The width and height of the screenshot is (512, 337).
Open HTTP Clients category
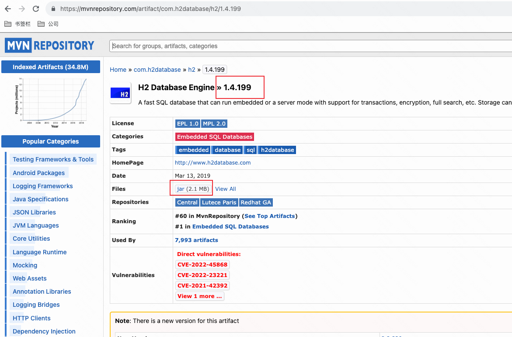(x=31, y=318)
